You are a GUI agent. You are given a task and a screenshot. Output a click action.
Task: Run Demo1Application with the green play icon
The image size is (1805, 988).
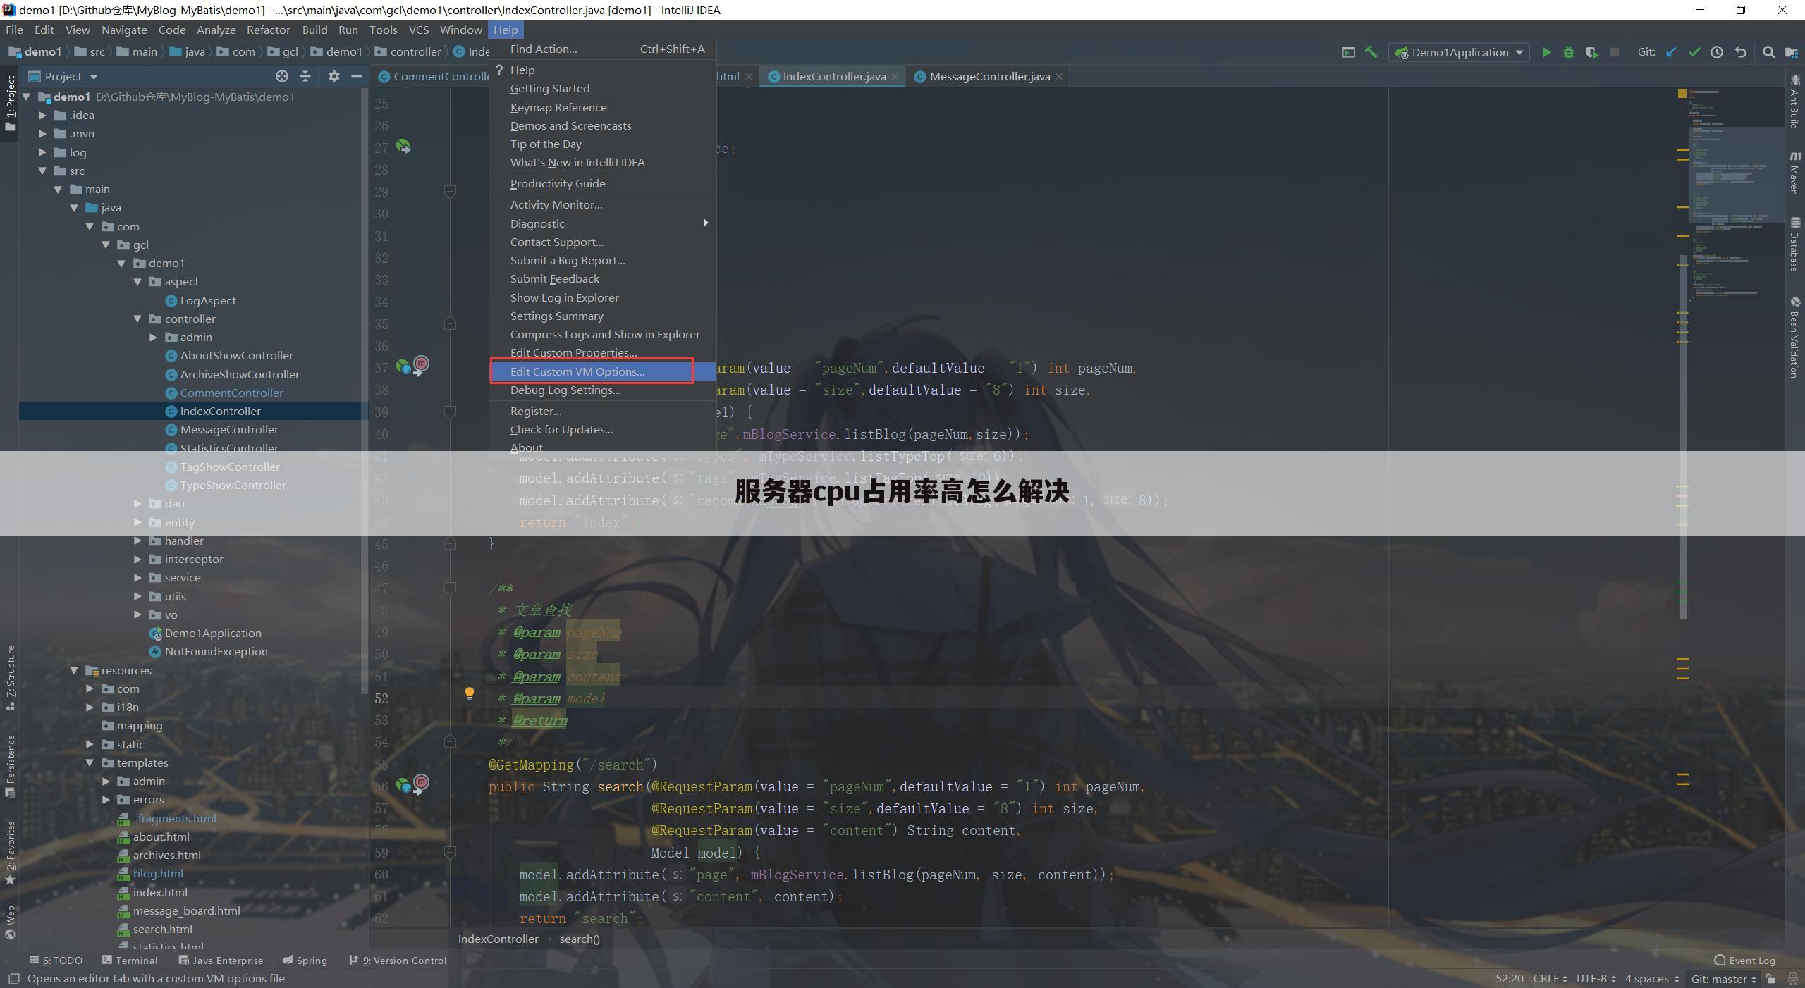pos(1546,52)
